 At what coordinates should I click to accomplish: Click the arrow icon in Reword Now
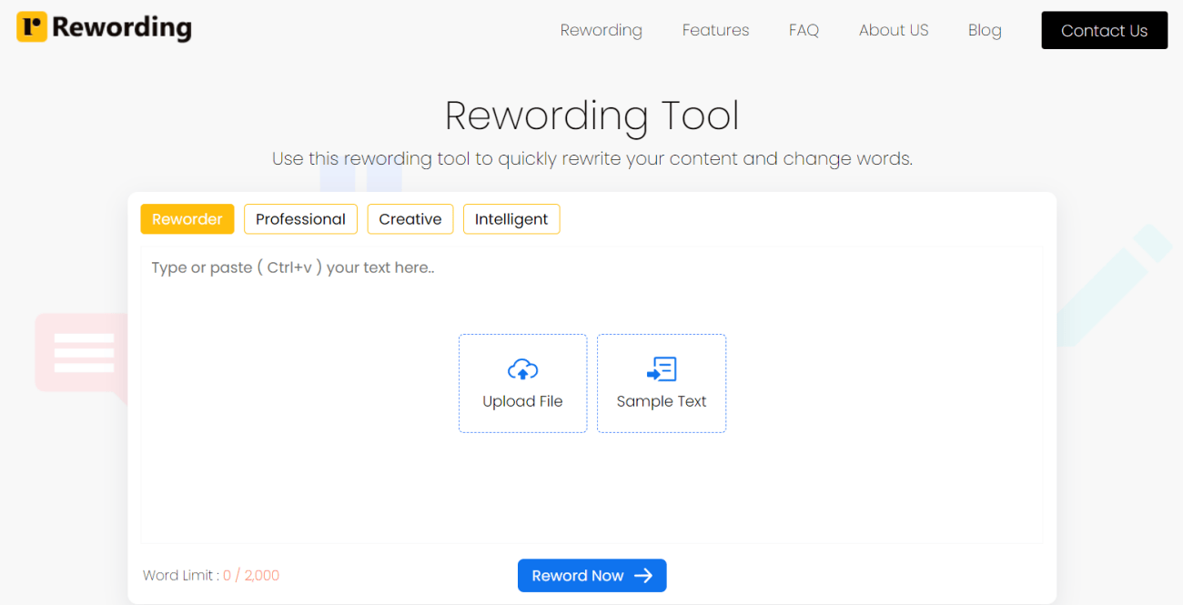643,576
